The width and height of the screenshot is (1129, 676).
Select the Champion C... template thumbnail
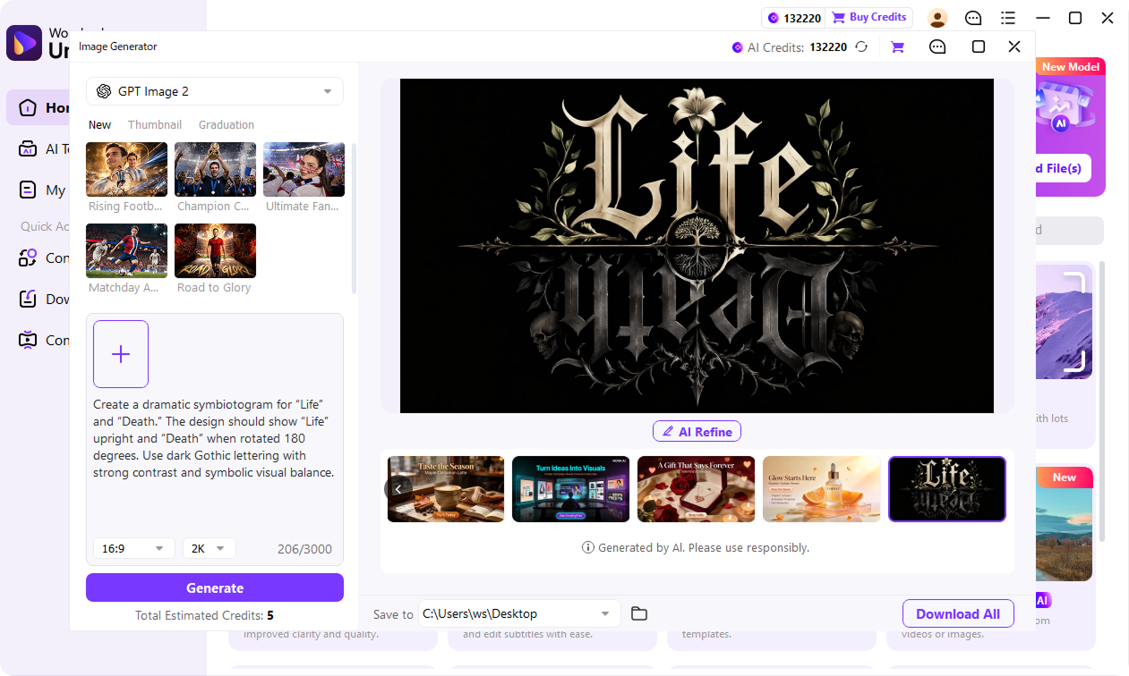coord(215,169)
